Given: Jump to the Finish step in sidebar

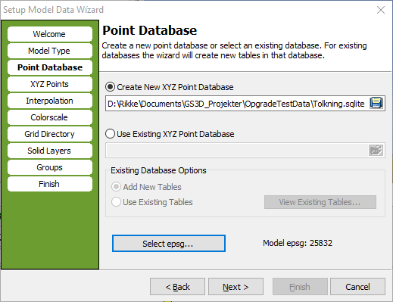Looking at the screenshot, I should click(x=50, y=184).
